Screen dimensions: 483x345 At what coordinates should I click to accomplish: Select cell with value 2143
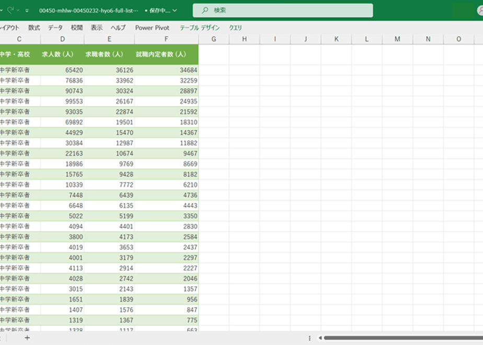pyautogui.click(x=109, y=289)
